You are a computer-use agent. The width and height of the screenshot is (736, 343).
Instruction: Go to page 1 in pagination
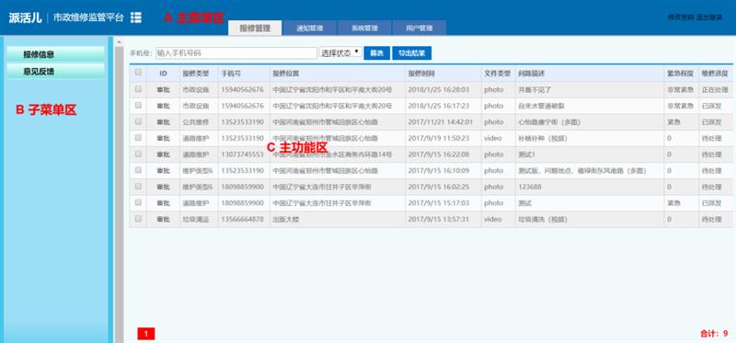146,334
